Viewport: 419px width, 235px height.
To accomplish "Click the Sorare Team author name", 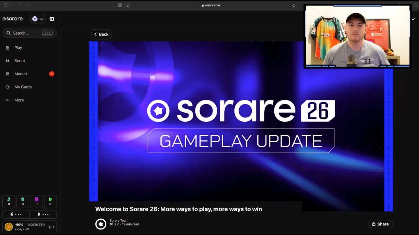I will [x=119, y=221].
